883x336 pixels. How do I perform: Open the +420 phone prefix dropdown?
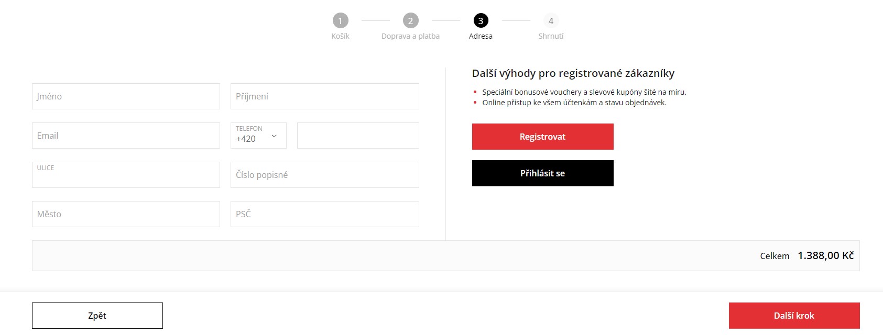252,136
